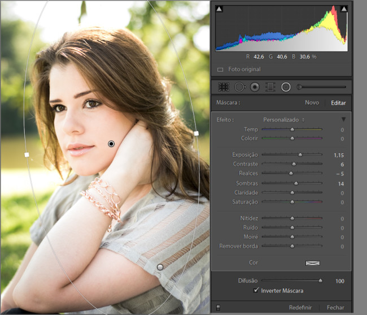367x315 pixels.
Task: Click the Efeito label
Action: (225, 120)
